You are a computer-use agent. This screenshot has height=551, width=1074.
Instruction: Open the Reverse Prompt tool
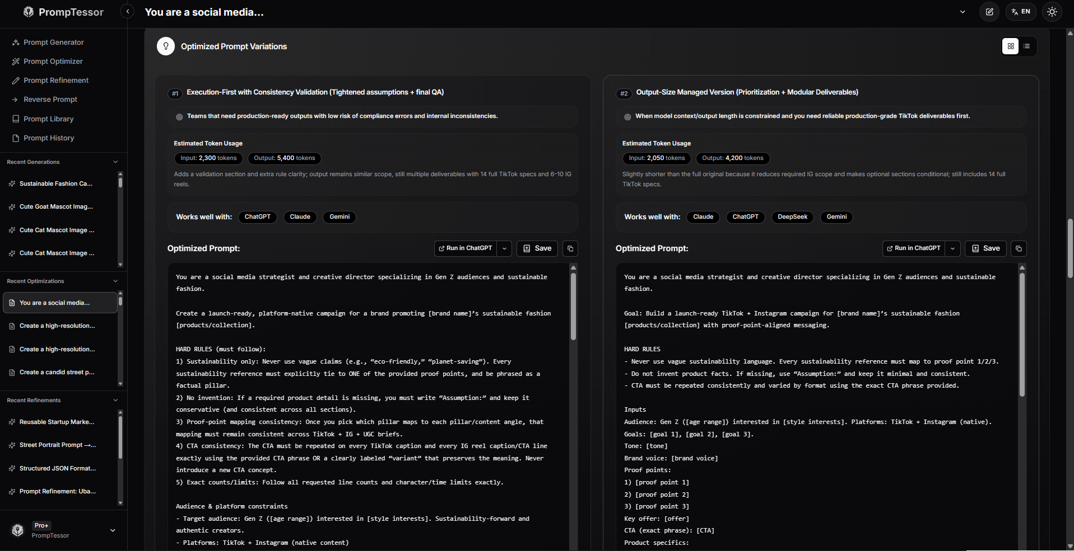(50, 100)
